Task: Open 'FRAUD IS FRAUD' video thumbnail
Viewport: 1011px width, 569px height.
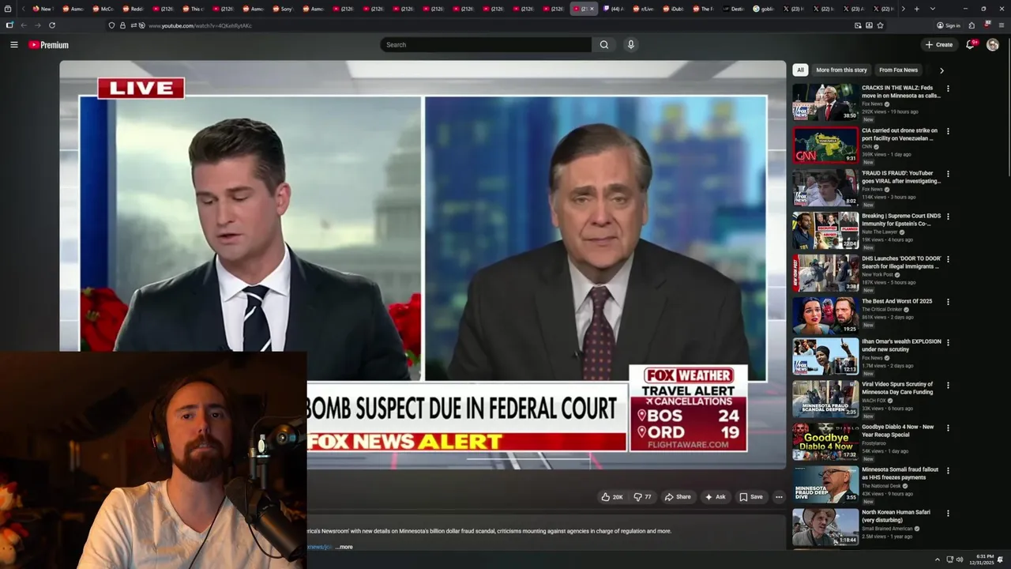Action: point(825,187)
